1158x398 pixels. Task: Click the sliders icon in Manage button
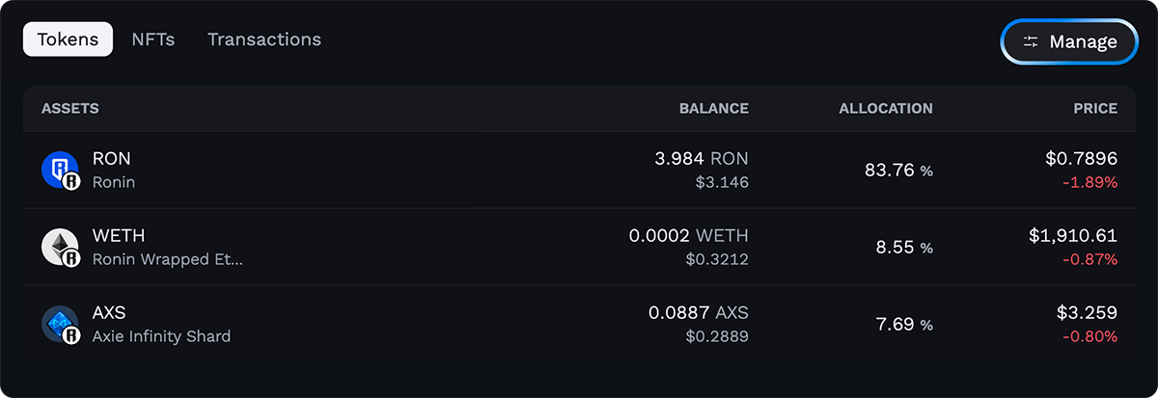point(1031,41)
